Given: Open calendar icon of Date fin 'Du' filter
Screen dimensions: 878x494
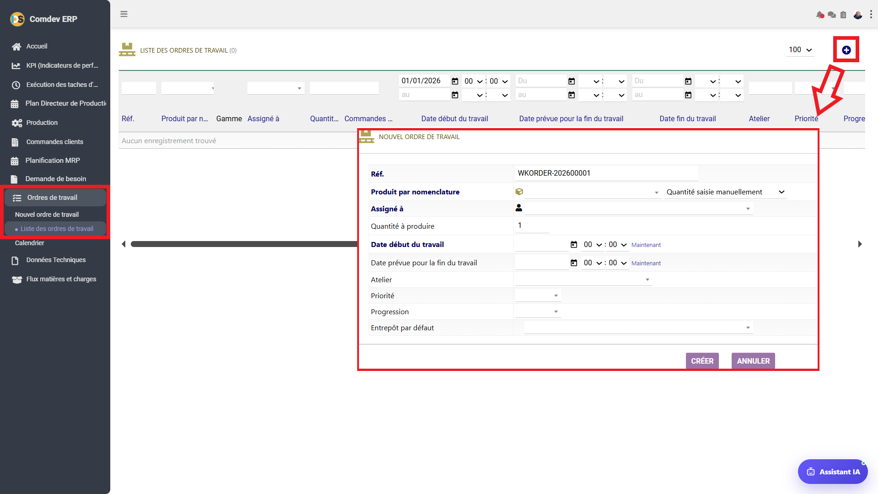Looking at the screenshot, I should pyautogui.click(x=688, y=81).
